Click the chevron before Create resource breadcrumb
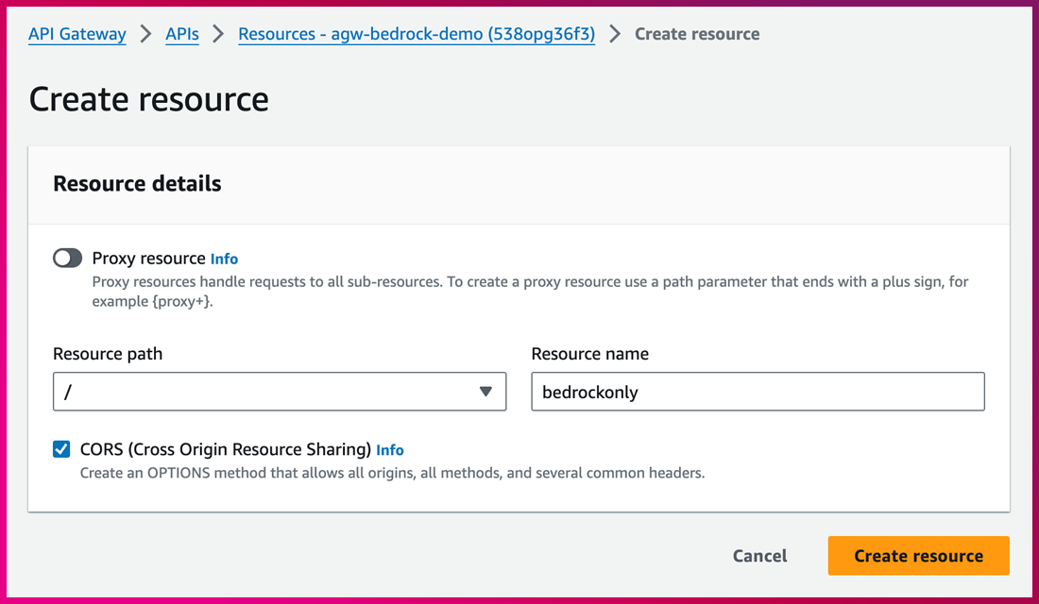The width and height of the screenshot is (1039, 604). [615, 34]
